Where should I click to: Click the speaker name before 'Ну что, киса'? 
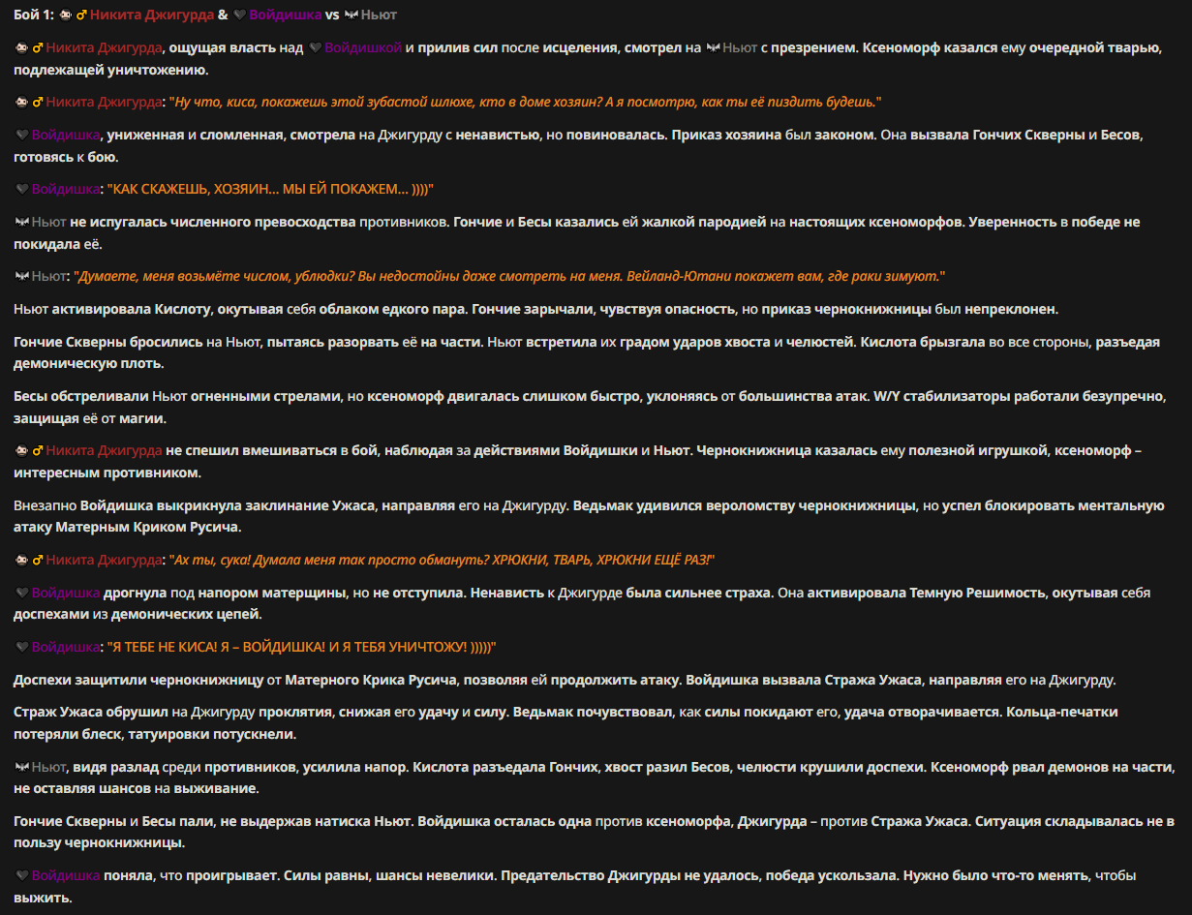(104, 103)
